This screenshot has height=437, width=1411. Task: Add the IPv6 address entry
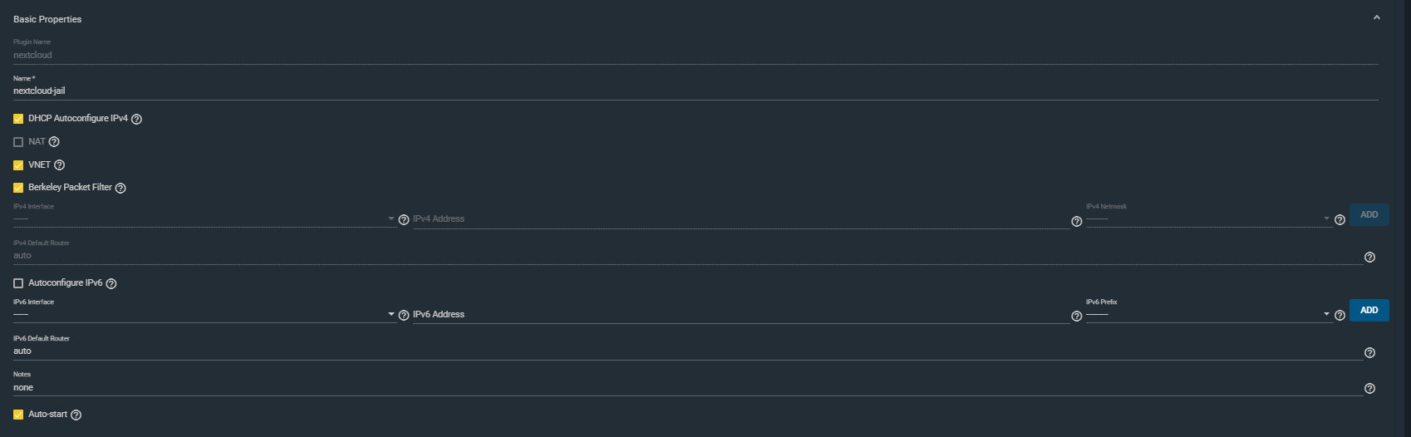1369,310
